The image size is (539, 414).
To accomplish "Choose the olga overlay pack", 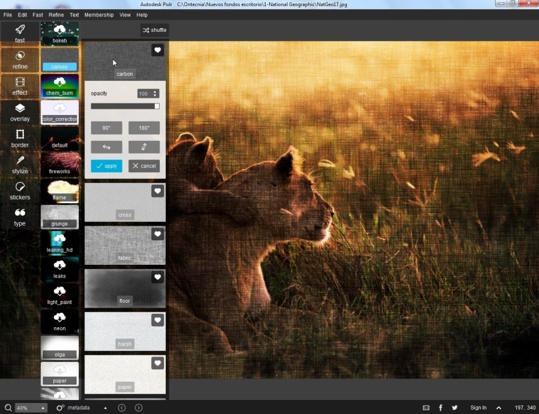I will coord(59,348).
